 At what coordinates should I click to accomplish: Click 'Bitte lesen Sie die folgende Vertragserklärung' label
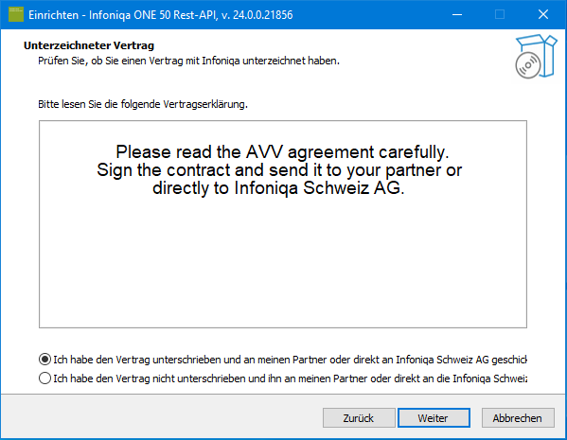(x=143, y=104)
